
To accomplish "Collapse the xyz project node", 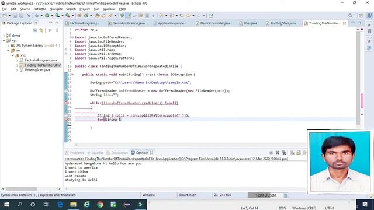I will coord(4,40).
